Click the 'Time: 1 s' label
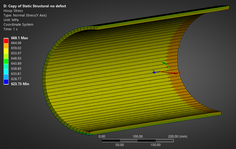The height and width of the screenshot is (149, 236). [10, 29]
